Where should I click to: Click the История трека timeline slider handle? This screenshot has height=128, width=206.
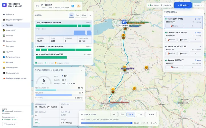tap(132, 123)
